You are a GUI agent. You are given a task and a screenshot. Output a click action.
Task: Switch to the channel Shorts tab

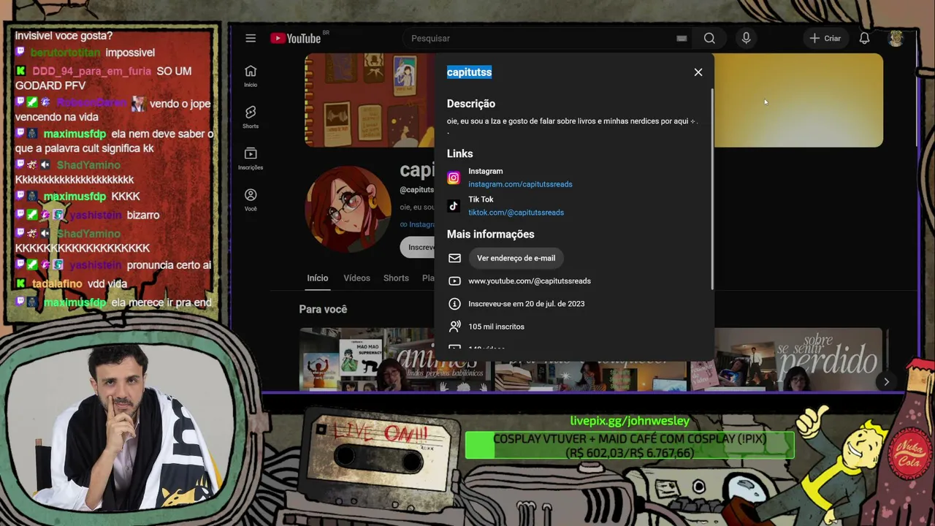coord(396,278)
